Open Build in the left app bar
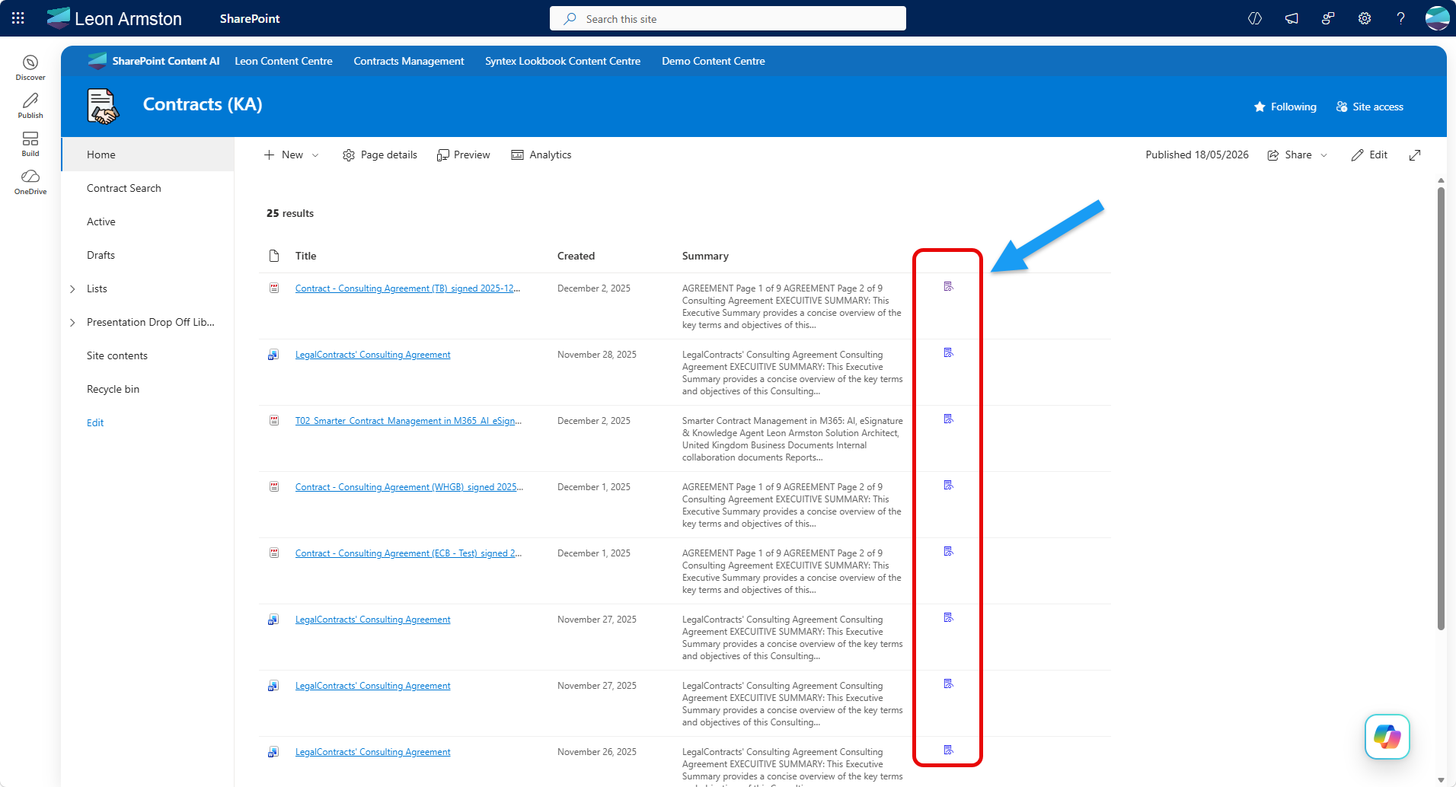 30,144
